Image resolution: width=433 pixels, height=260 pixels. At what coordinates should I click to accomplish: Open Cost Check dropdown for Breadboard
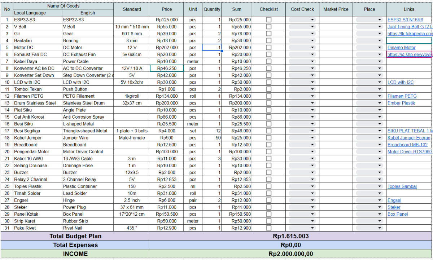point(302,145)
